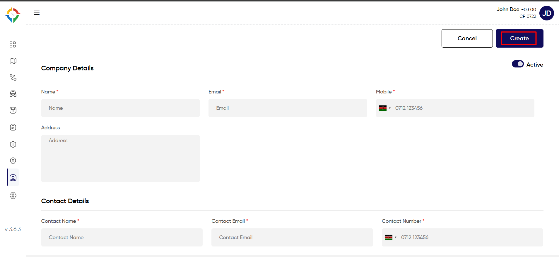The width and height of the screenshot is (559, 257).
Task: Focus the Address text area
Action: pyautogui.click(x=120, y=159)
